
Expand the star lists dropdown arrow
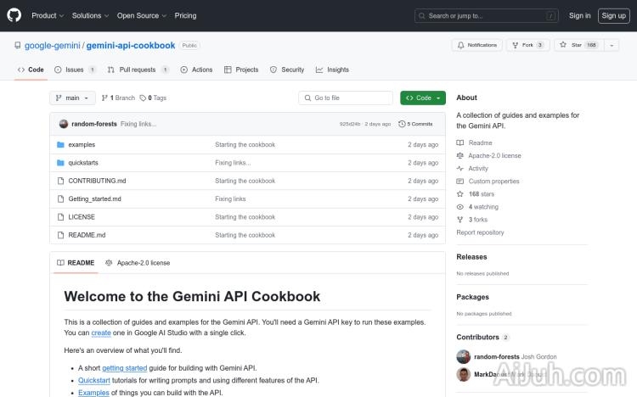pyautogui.click(x=612, y=45)
